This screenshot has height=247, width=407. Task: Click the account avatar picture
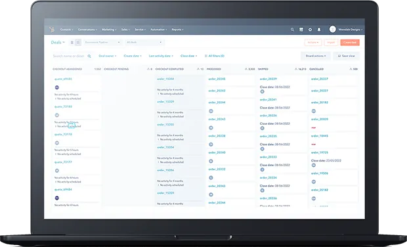[x=333, y=30]
